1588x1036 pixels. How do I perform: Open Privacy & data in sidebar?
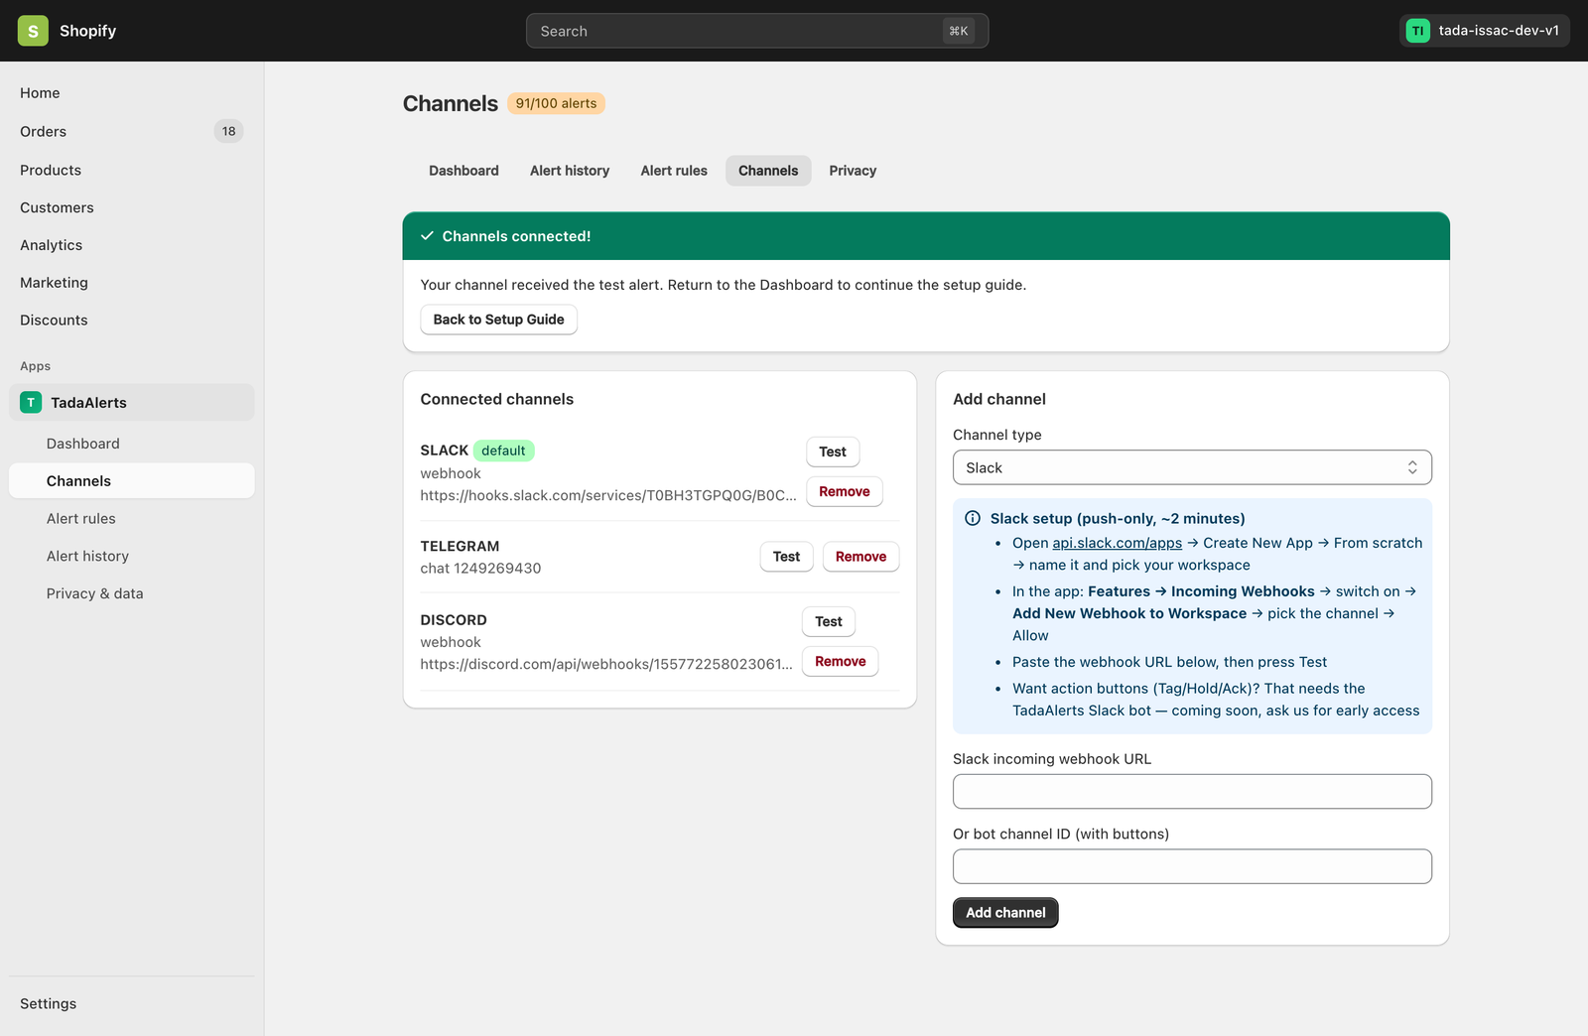coord(131,593)
